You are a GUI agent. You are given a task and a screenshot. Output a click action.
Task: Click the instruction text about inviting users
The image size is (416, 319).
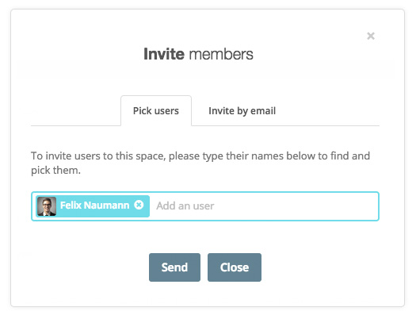tap(200, 163)
